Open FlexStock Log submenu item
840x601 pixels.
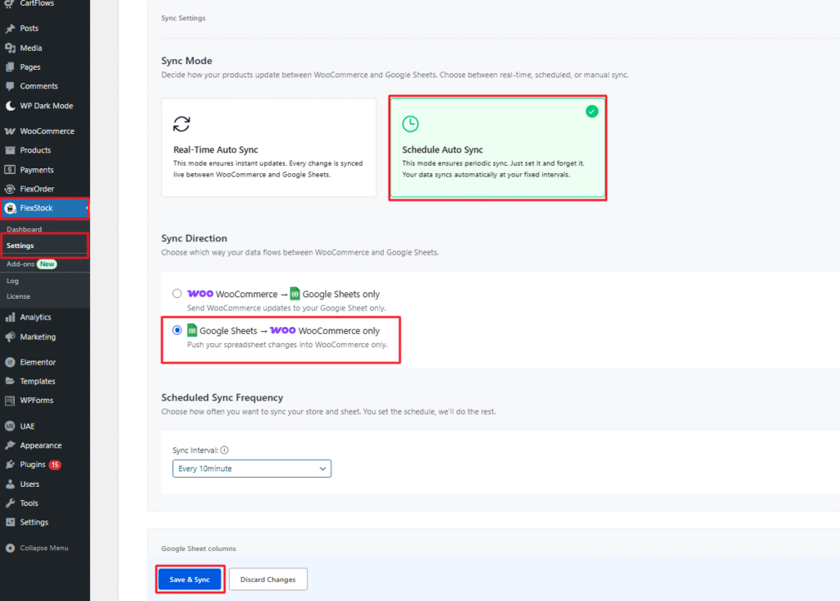(12, 281)
